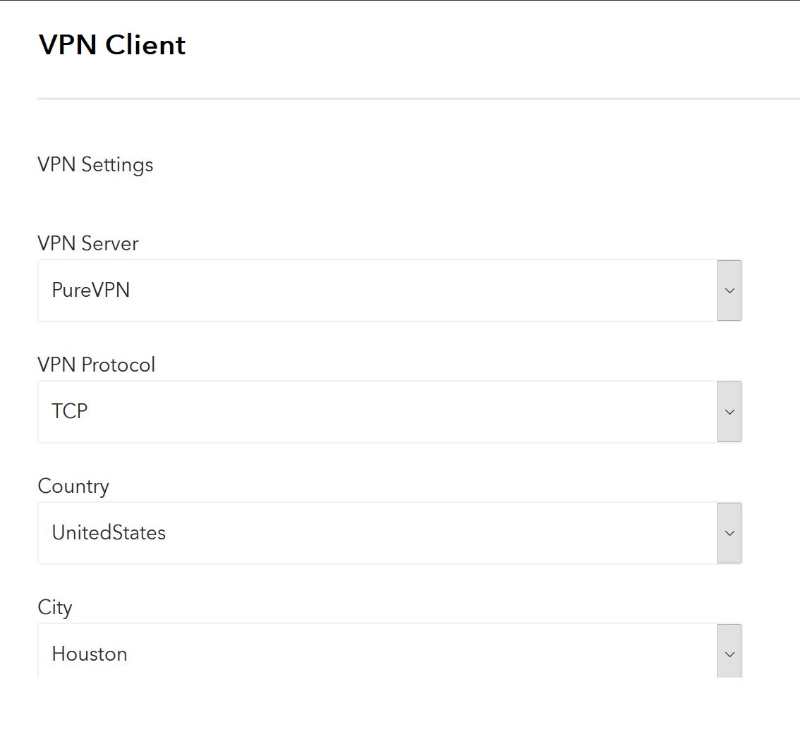The width and height of the screenshot is (800, 734).
Task: Click the Country field label
Action: point(73,487)
